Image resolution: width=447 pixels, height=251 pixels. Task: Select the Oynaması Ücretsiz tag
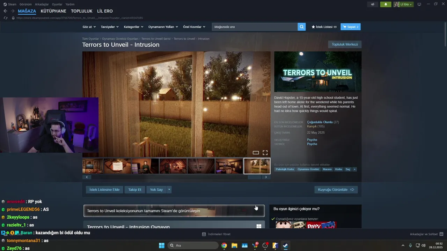click(308, 169)
